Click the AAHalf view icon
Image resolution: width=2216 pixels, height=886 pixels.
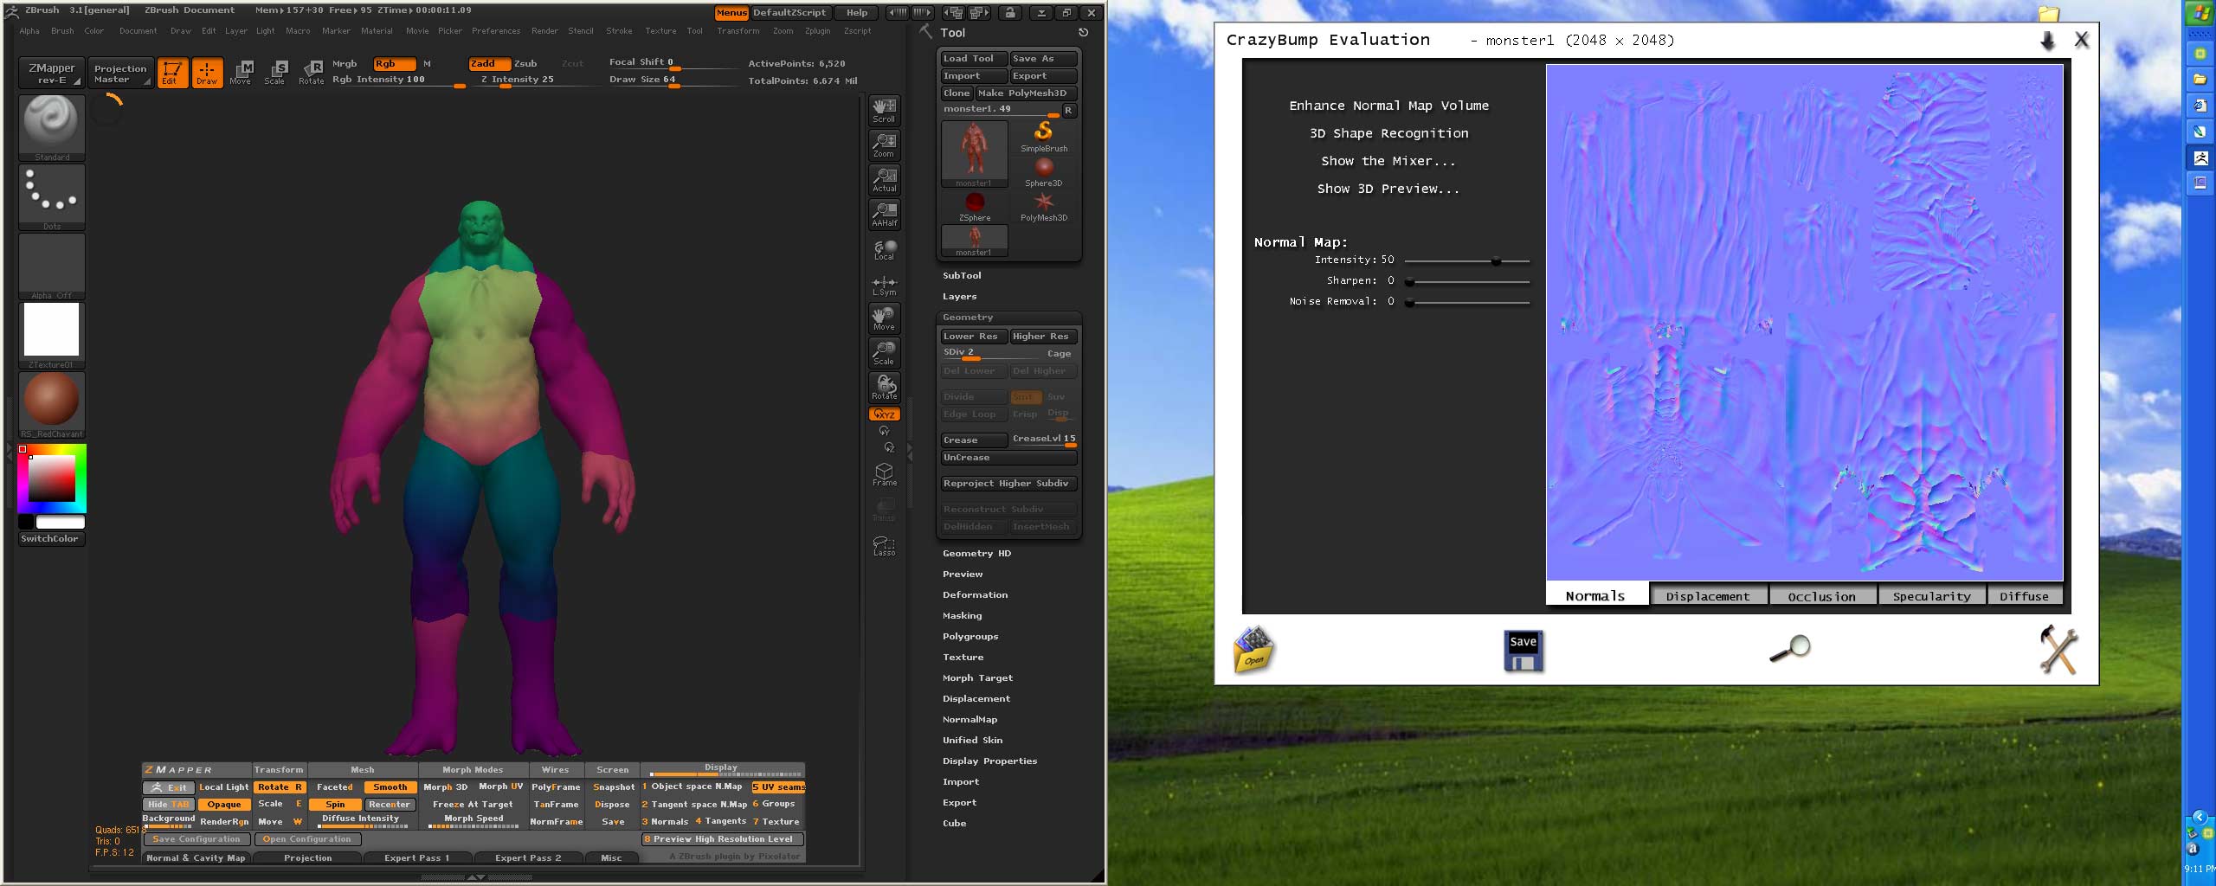pos(884,215)
